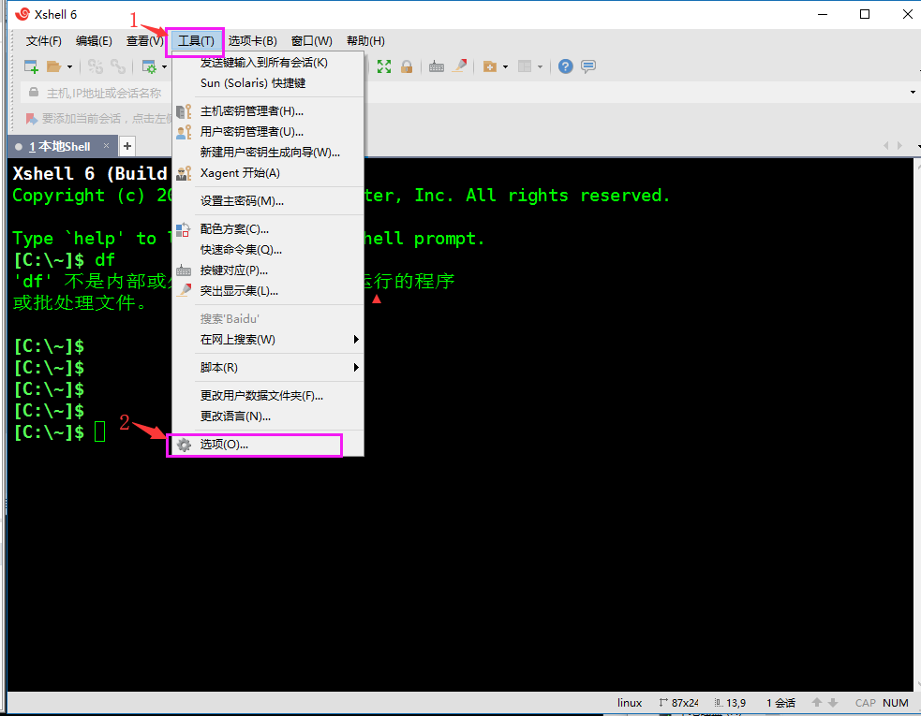Click the Highlight pen toolbar icon
The image size is (921, 716).
click(459, 66)
